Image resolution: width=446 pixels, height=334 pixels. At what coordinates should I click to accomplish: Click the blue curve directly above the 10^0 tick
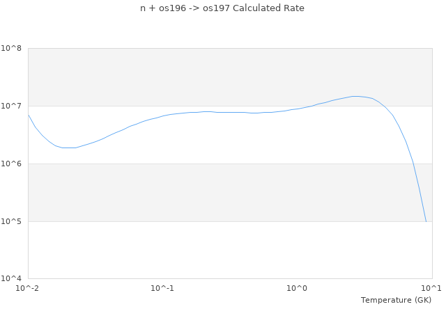(297, 109)
